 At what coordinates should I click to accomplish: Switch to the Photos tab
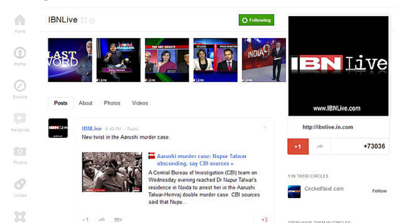pos(112,103)
